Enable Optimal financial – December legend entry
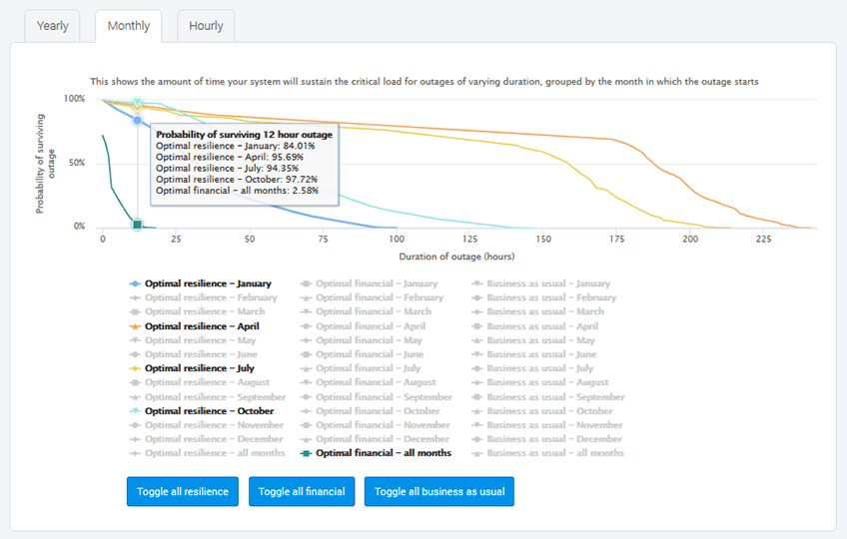Viewport: 847px width, 539px height. point(382,439)
